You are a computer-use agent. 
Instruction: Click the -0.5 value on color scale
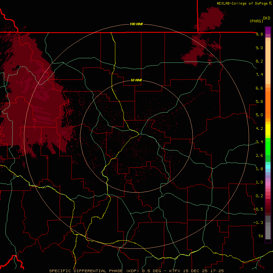(x=258, y=209)
